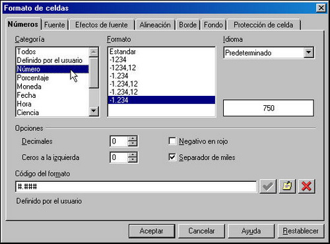Decrease Ceros a la izquierda value
Screen dimensions: 330x244
[133, 160]
